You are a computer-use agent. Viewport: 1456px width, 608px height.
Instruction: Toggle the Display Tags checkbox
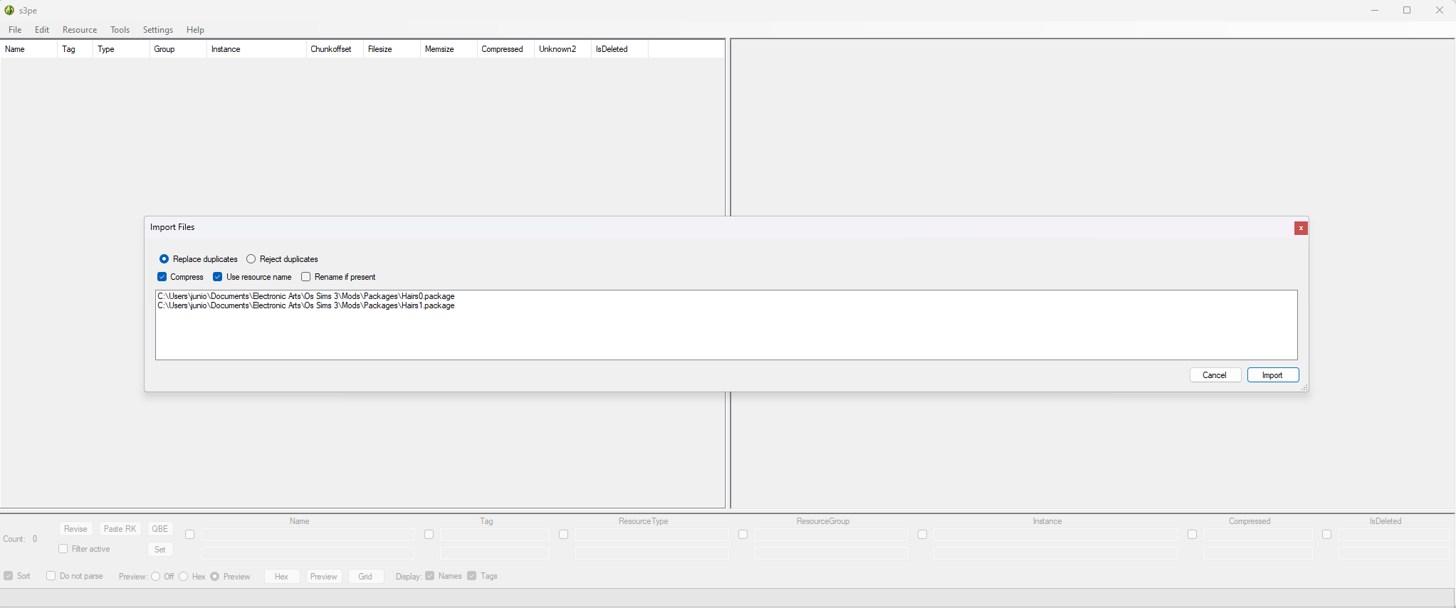pyautogui.click(x=472, y=576)
